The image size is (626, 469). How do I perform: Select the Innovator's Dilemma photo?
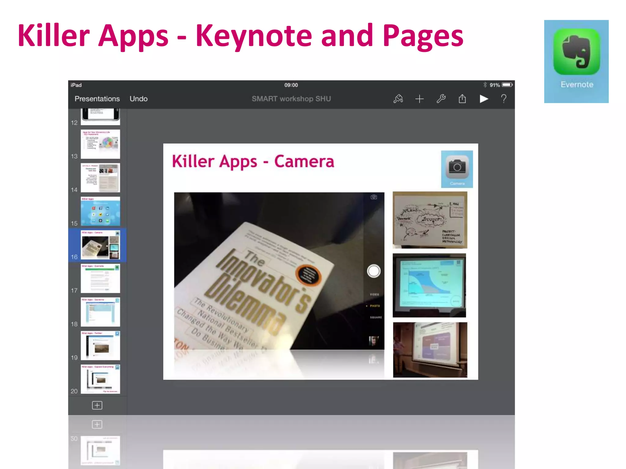279,271
